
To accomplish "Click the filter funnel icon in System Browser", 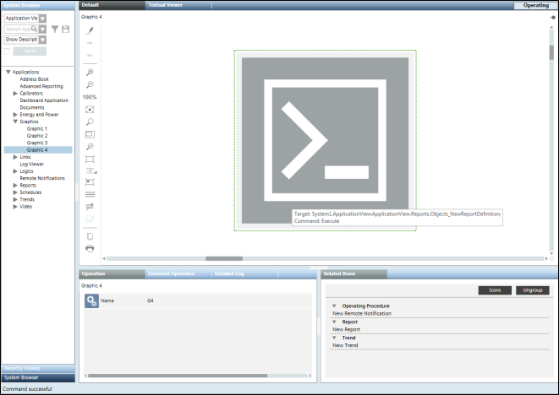I will coord(55,29).
